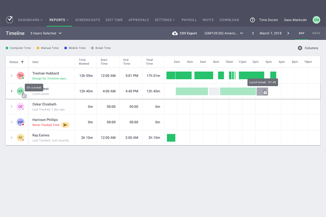The width and height of the screenshot is (326, 217).
Task: Click Ray Eames' green computer time block
Action: coord(171,138)
